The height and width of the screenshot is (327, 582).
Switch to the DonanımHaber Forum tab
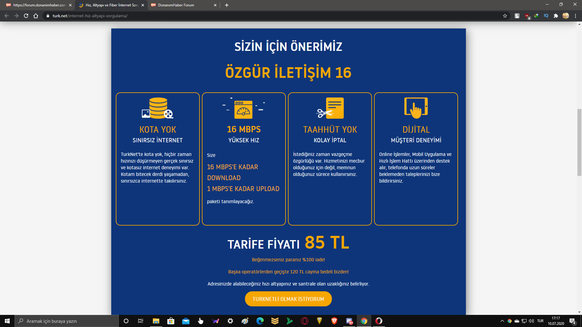pyautogui.click(x=179, y=5)
